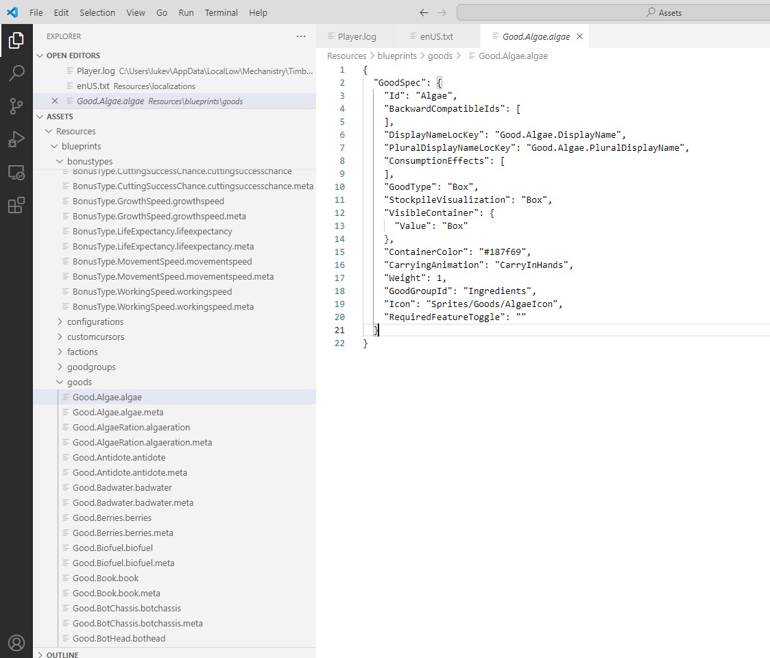Open Good.Algae.algae.meta file
The height and width of the screenshot is (658, 770).
pyautogui.click(x=118, y=412)
